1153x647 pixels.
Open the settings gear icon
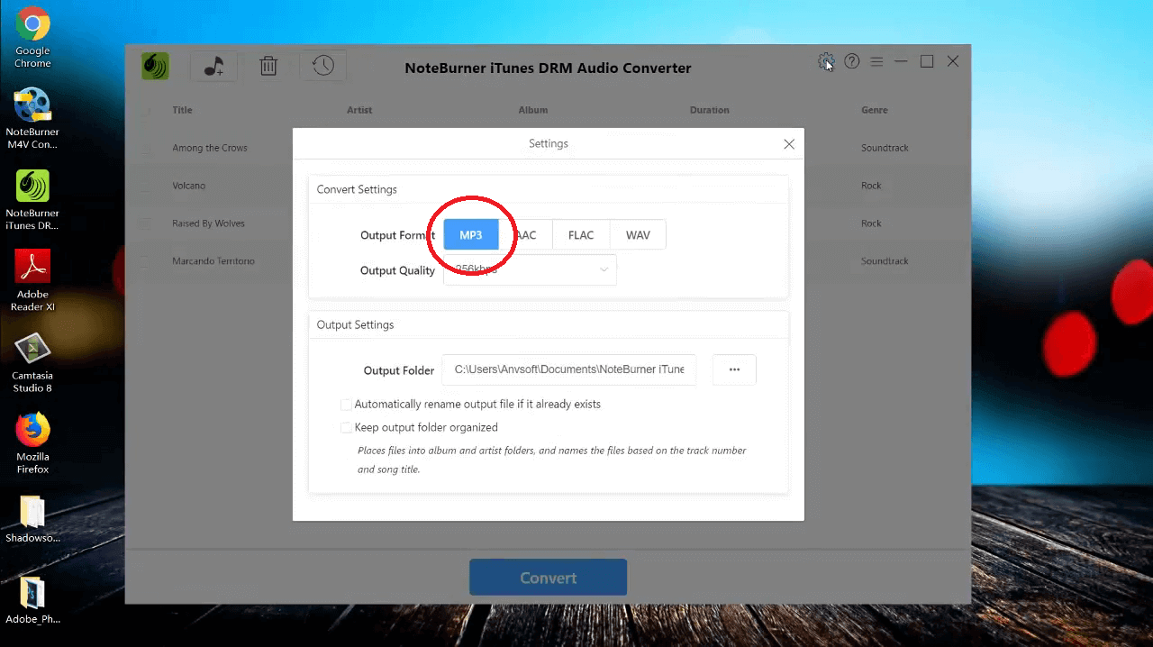click(x=826, y=61)
